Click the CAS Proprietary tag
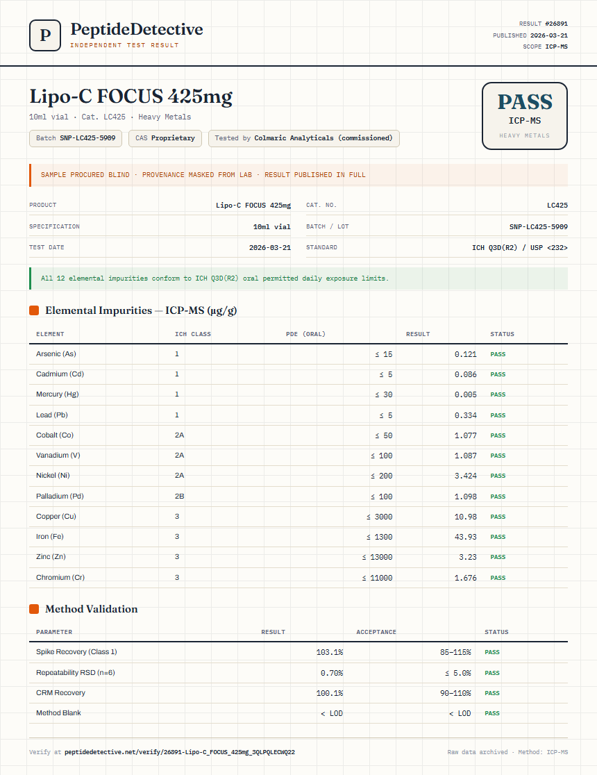The width and height of the screenshot is (597, 775). [165, 138]
